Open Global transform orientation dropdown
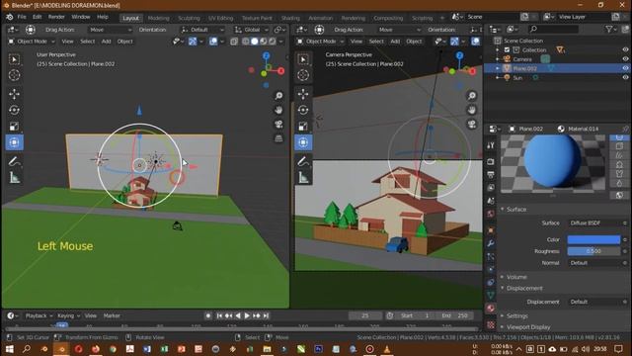 pos(252,30)
